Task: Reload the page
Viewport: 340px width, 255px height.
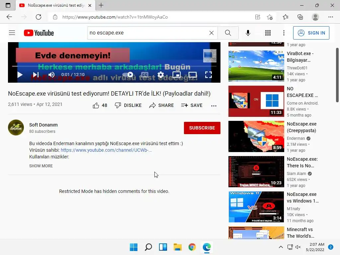Action: coord(39,17)
